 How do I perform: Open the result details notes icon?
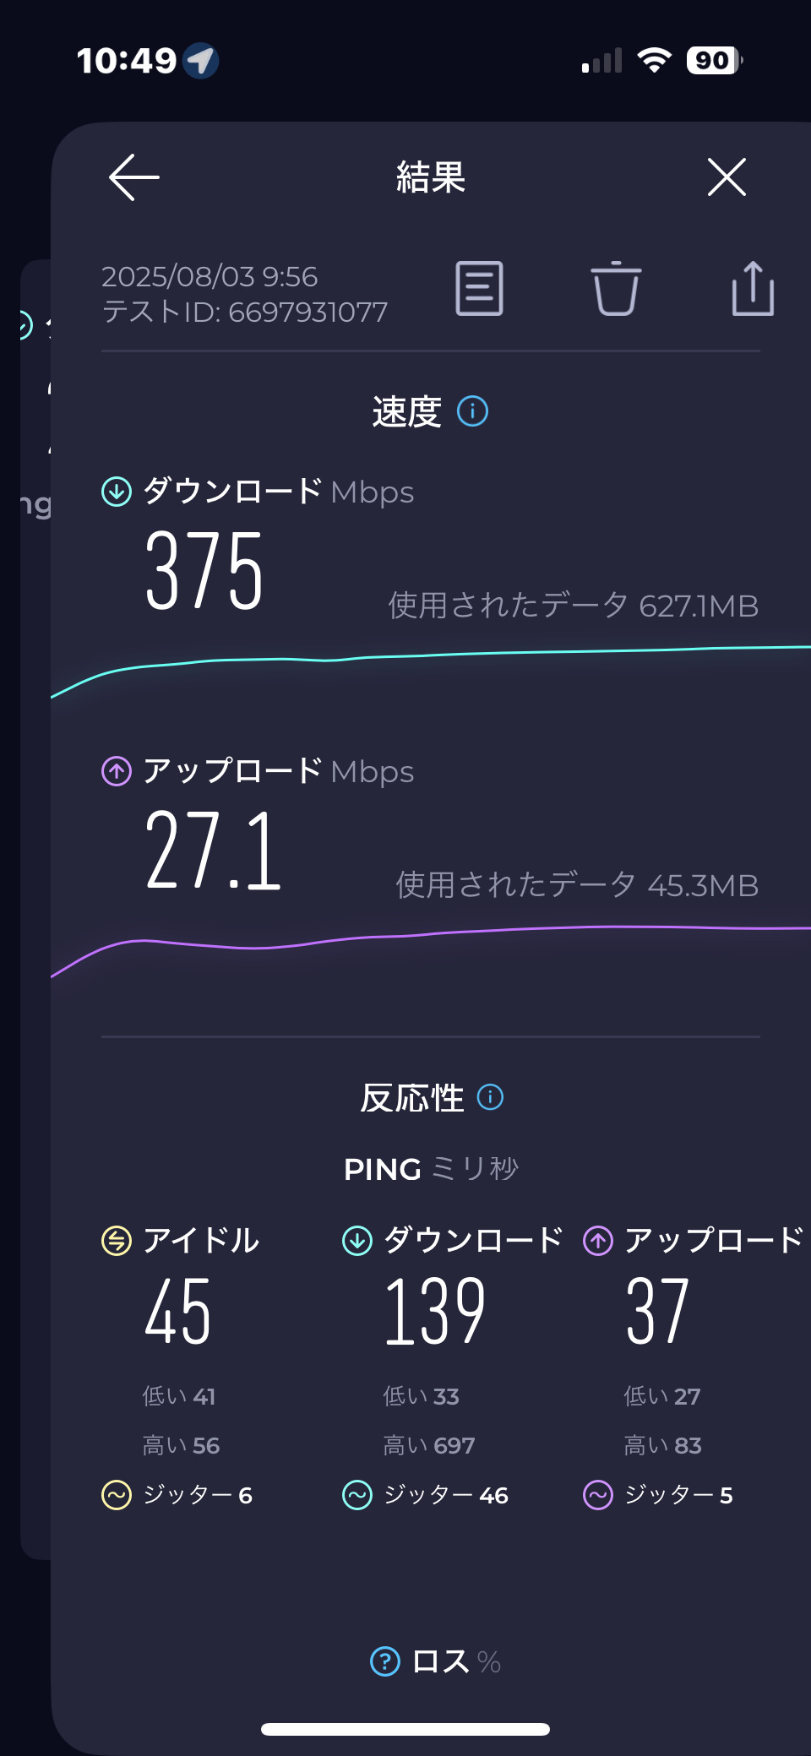[479, 289]
